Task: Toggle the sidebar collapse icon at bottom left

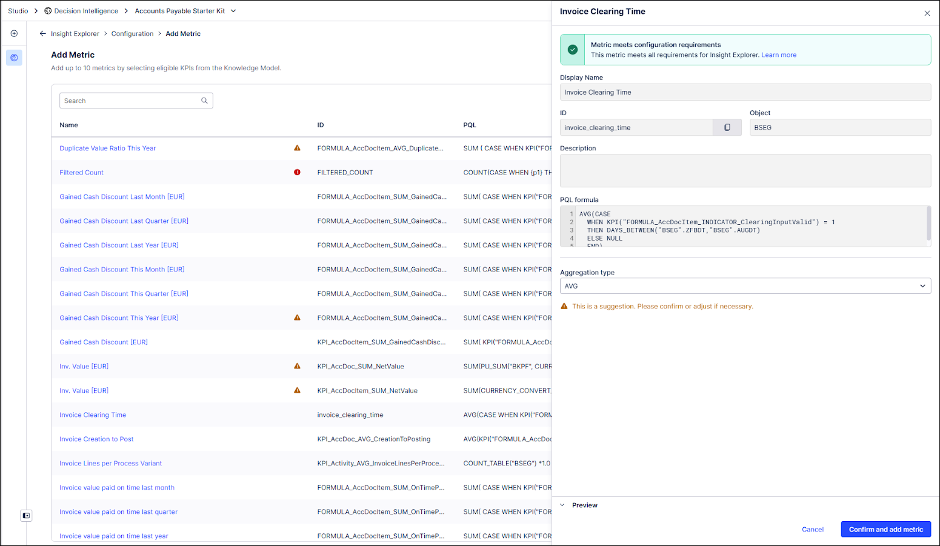Action: 26,516
